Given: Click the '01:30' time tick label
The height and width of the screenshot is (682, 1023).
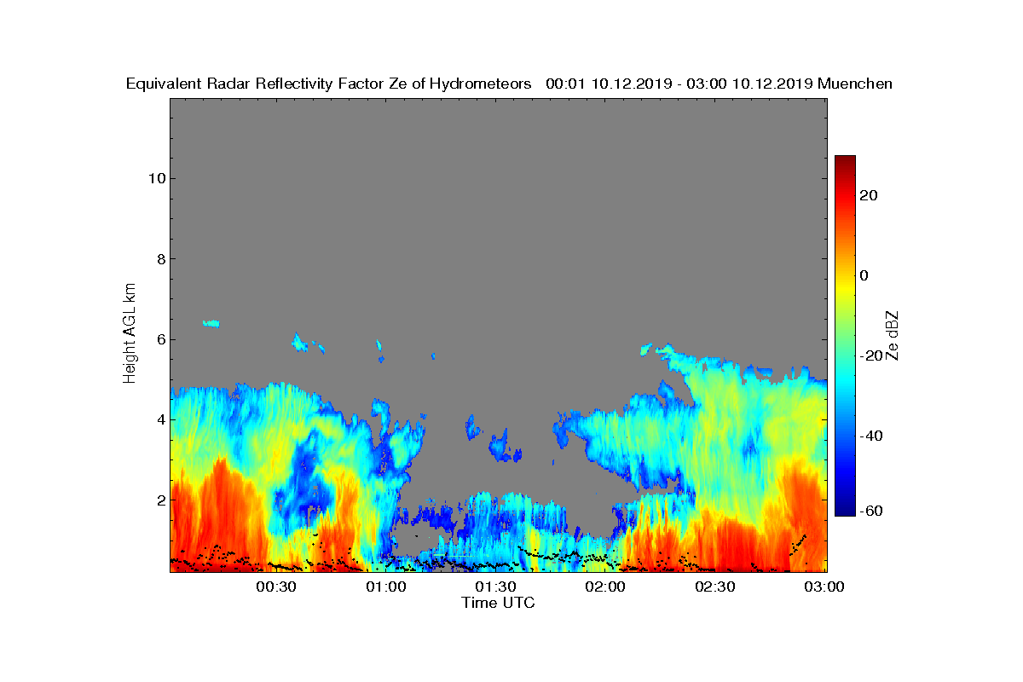Looking at the screenshot, I should pyautogui.click(x=496, y=587).
